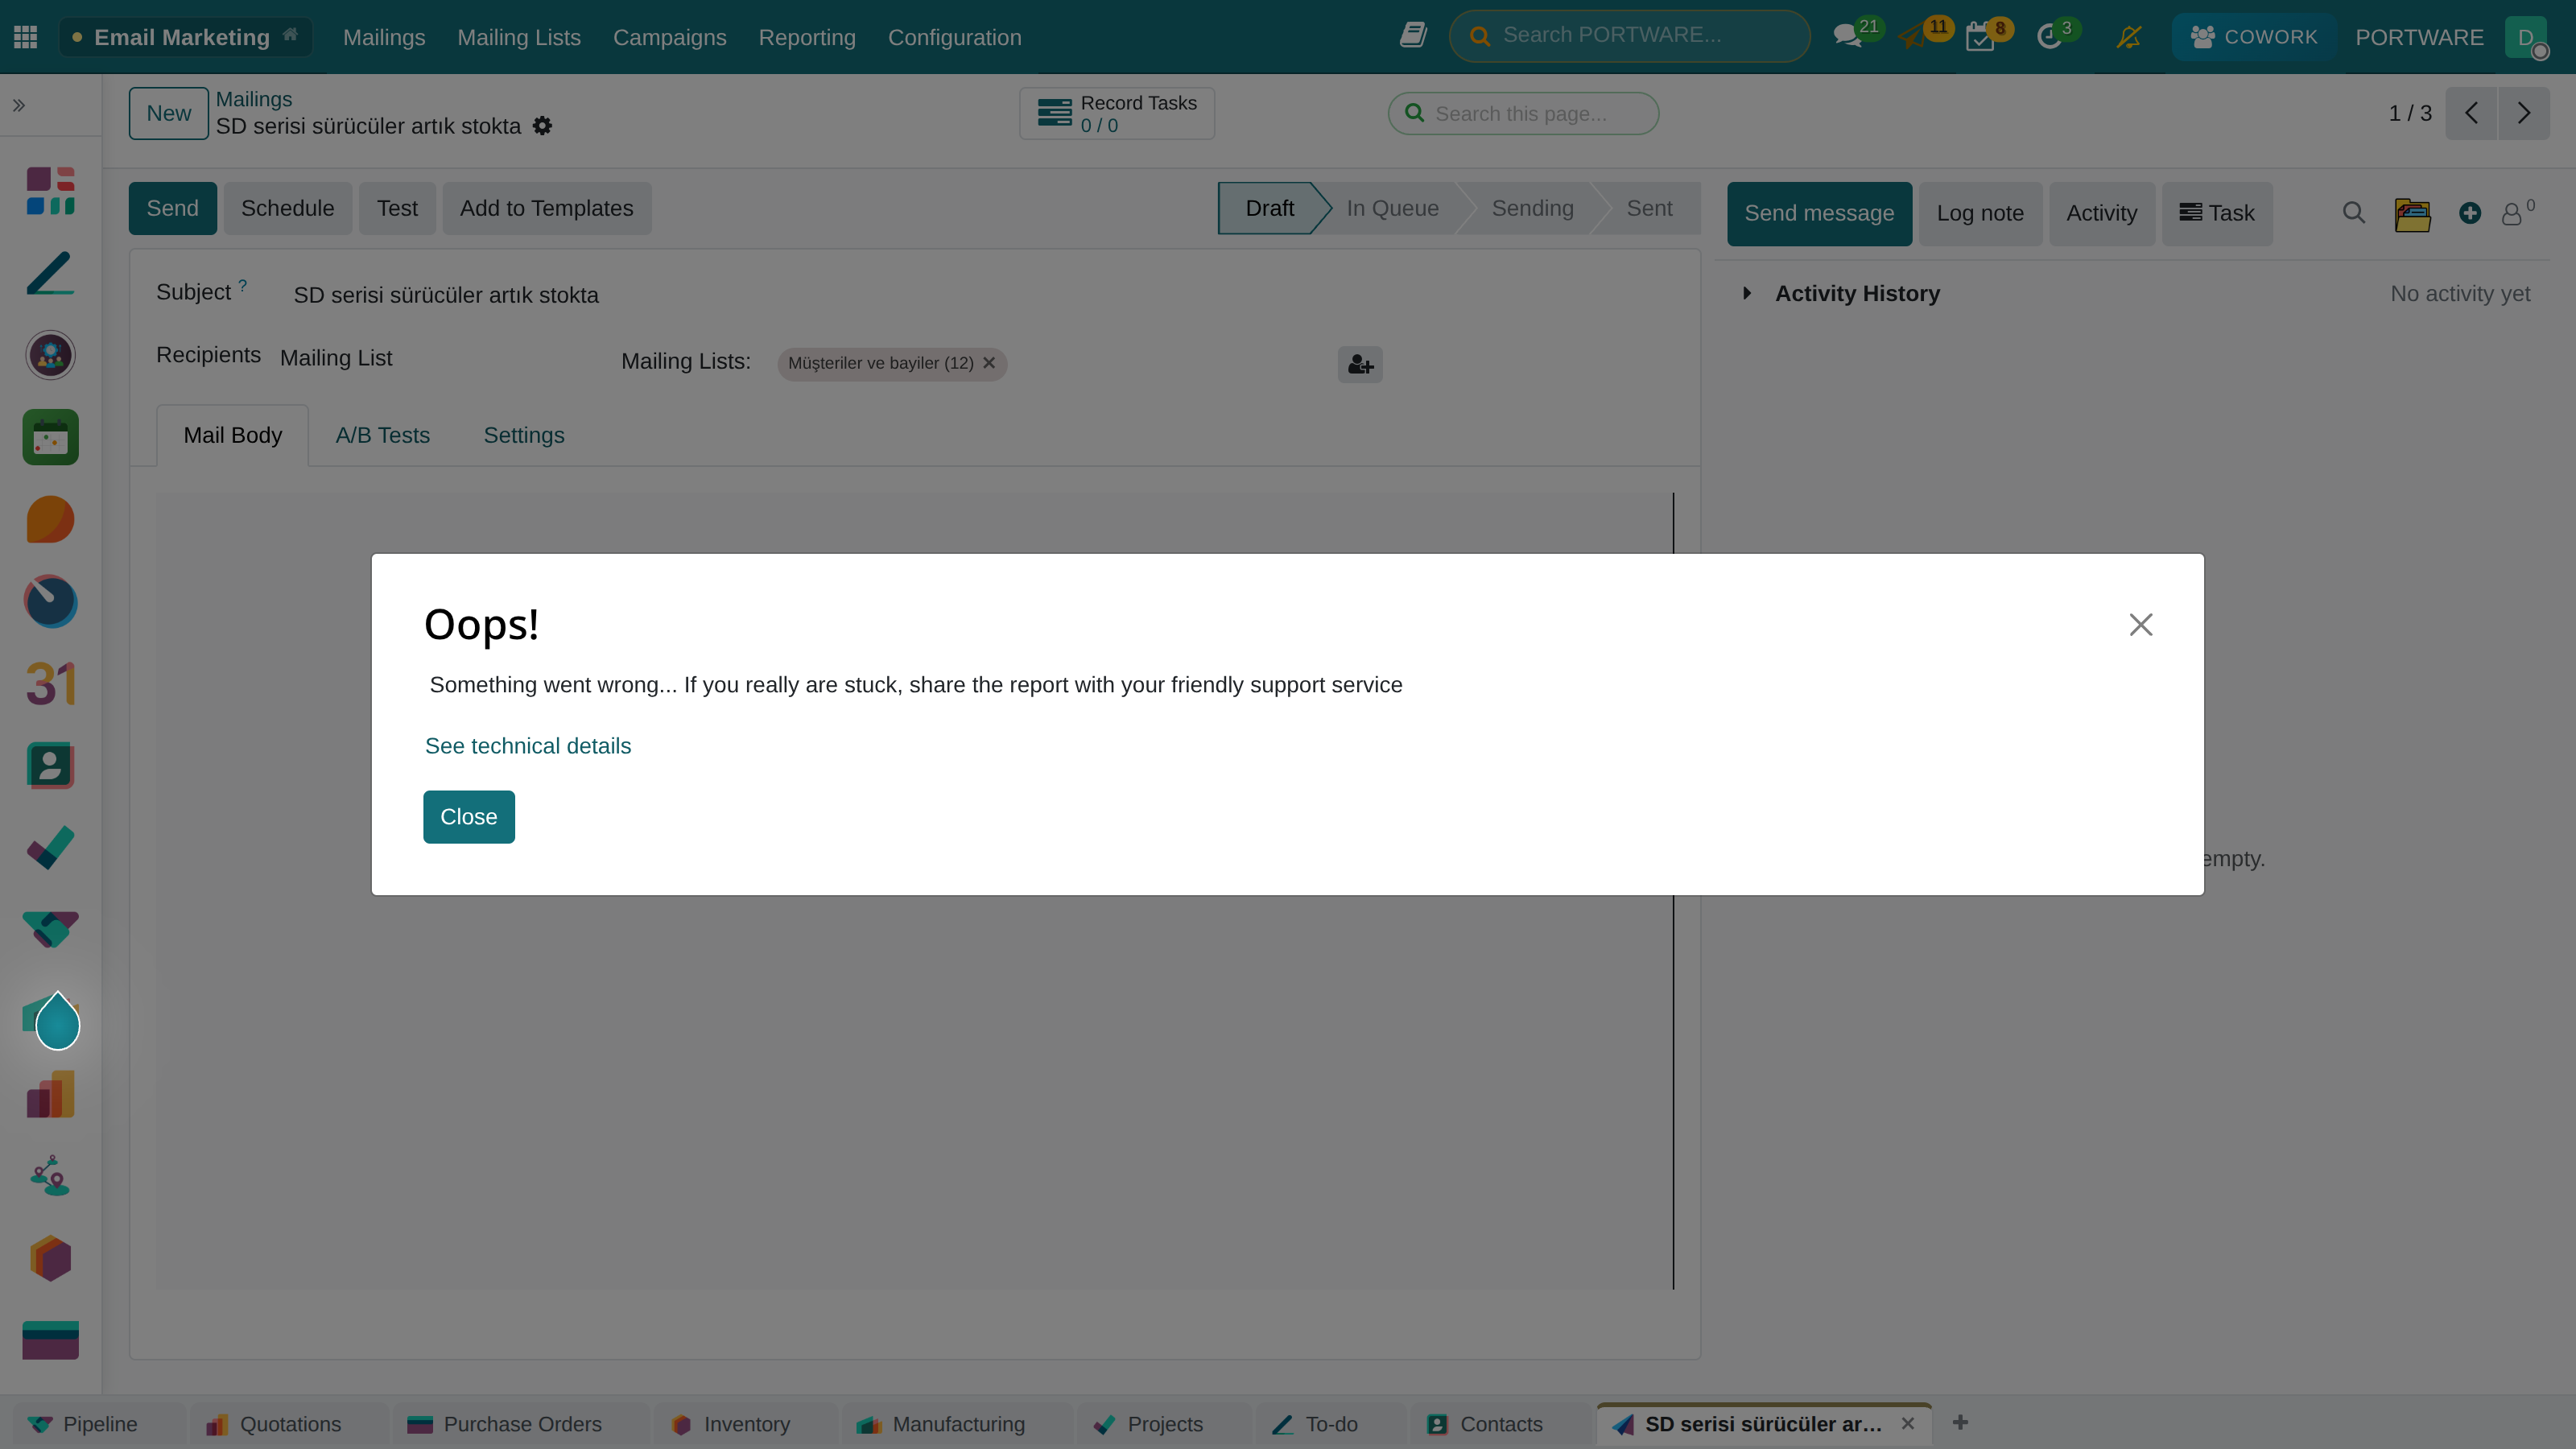
Task: Open the discuss messages icon with badge 21
Action: pyautogui.click(x=1848, y=37)
